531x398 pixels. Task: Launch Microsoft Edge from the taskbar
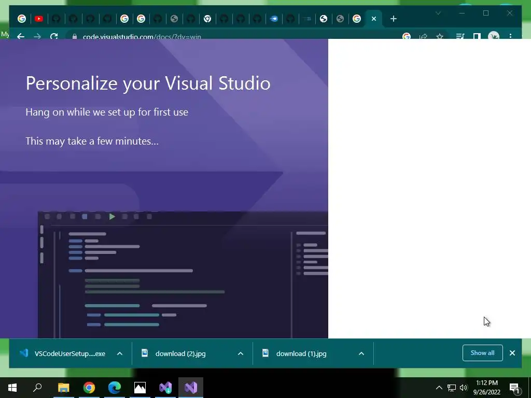coord(115,388)
